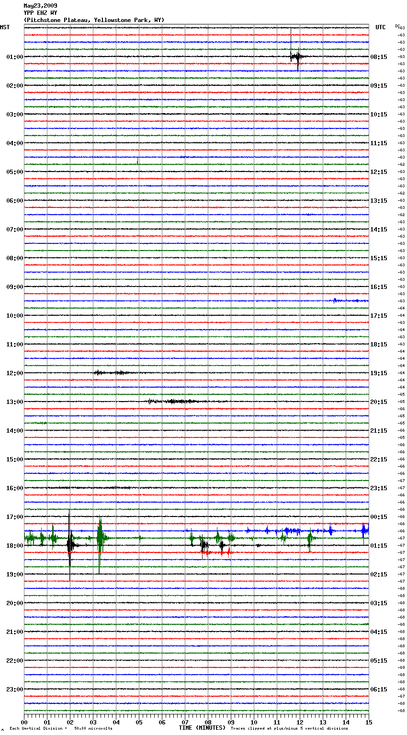Screen dimensions: 407x735
Task: Click the 14:15 UTC time label
Action: tap(379, 230)
